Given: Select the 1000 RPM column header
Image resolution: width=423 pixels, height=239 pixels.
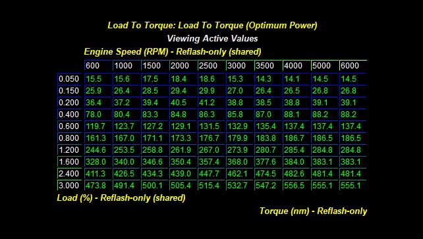Looking at the screenshot, I should [127, 65].
